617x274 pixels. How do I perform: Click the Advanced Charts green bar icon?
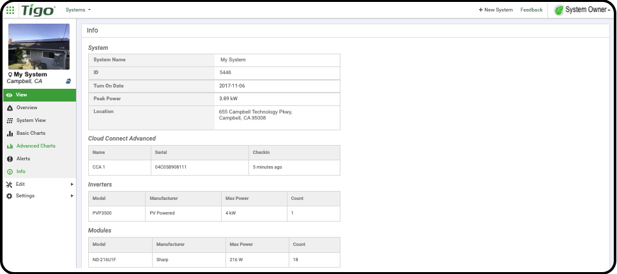pos(10,146)
